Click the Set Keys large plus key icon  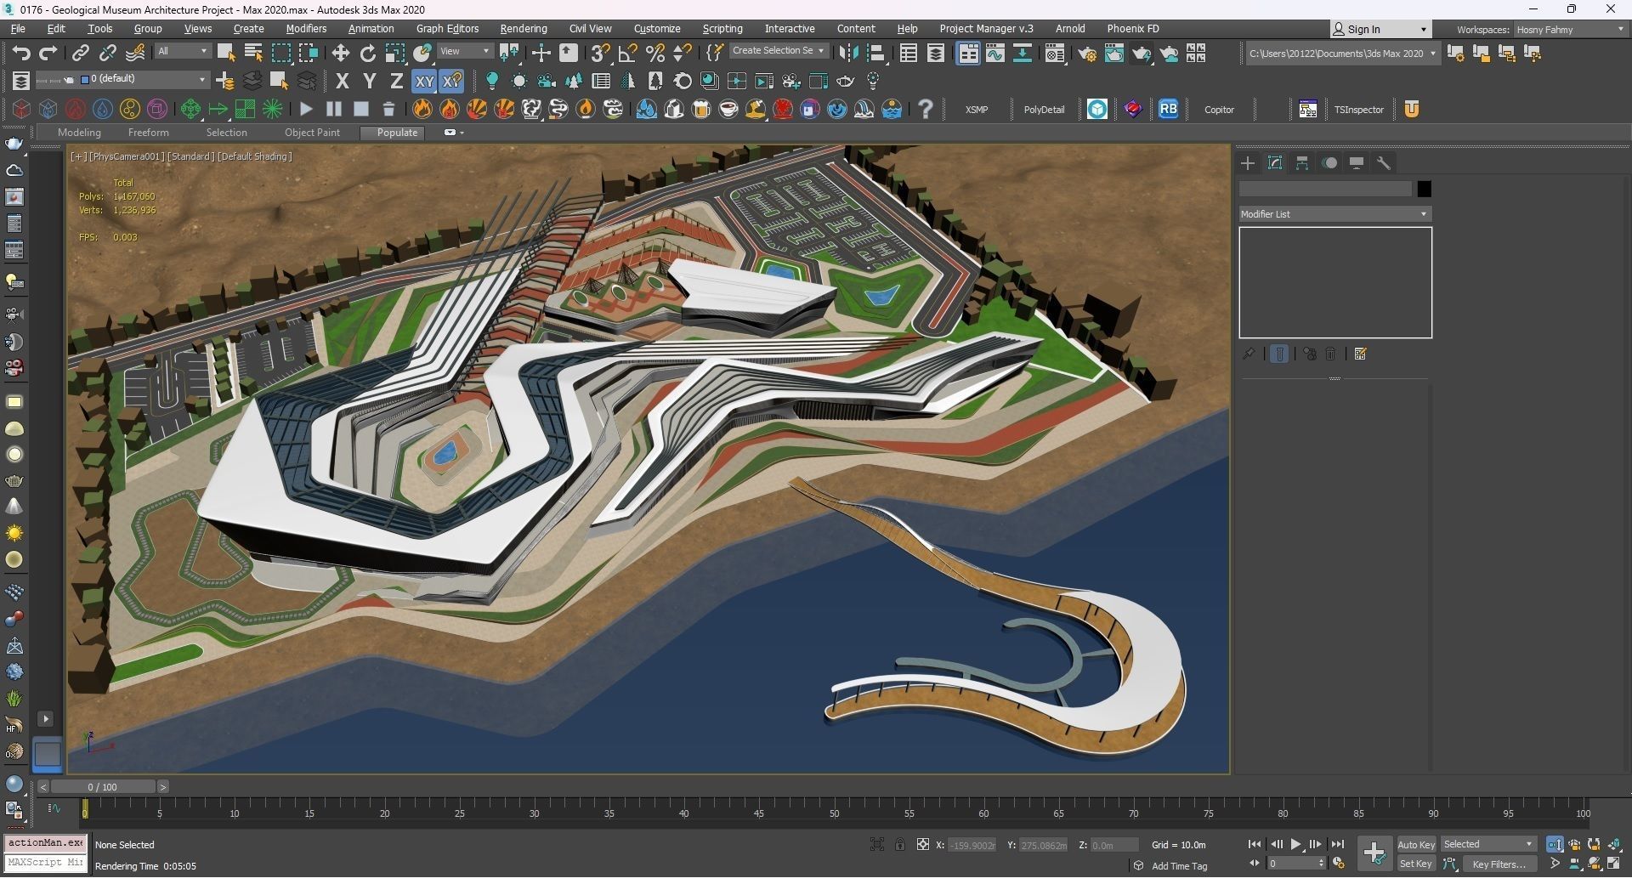click(1374, 853)
